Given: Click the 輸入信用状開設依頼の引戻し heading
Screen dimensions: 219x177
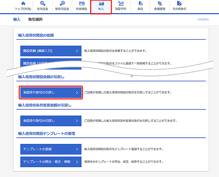Looking at the screenshot, I should (41, 77).
